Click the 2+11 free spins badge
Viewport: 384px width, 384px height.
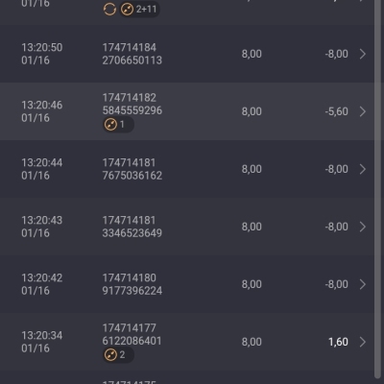(139, 9)
